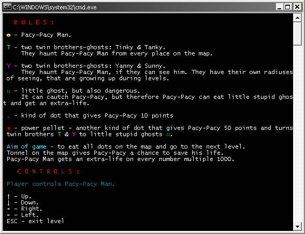The image size is (305, 234).
Task: Click the cmd.exe system menu icon
Action: (7, 7)
